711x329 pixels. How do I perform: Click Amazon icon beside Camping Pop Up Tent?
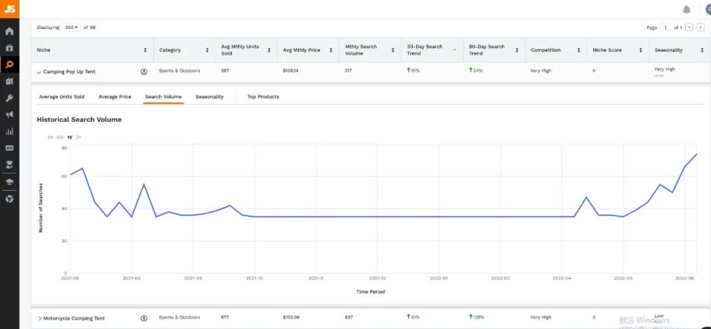coord(144,72)
